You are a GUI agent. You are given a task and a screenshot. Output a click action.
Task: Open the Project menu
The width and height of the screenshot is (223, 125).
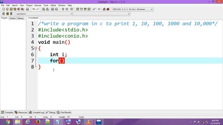tap(29, 6)
